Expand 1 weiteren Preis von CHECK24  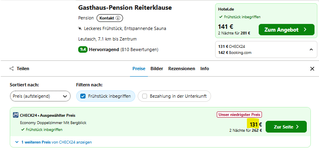53,142
